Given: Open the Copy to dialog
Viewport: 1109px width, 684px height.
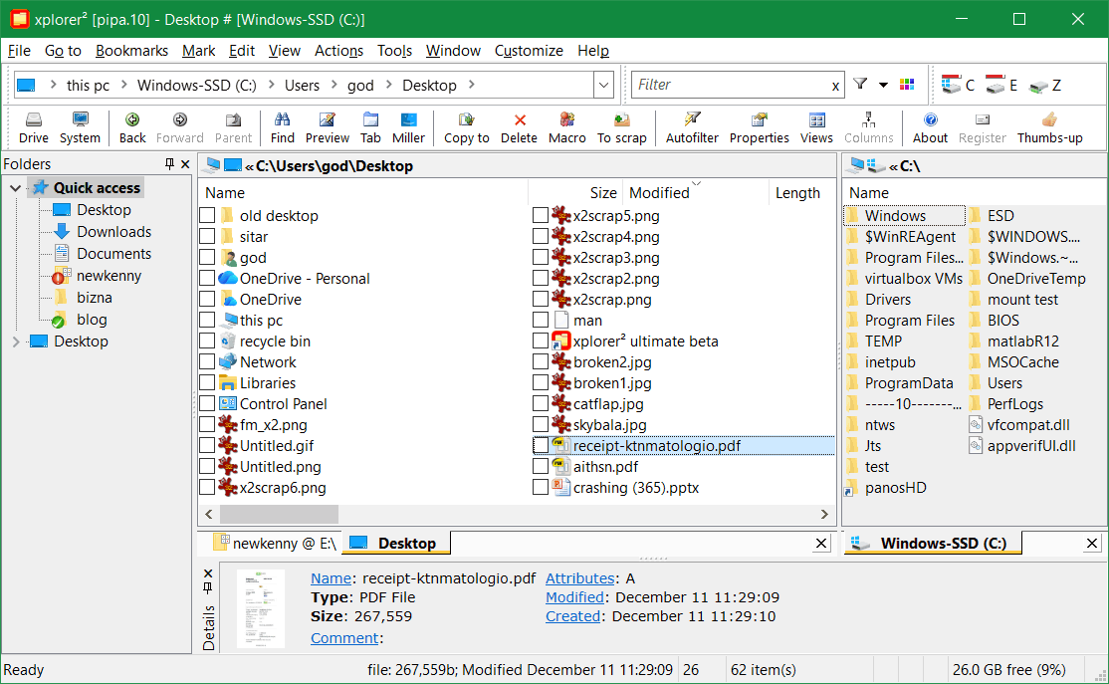Looking at the screenshot, I should pyautogui.click(x=466, y=127).
